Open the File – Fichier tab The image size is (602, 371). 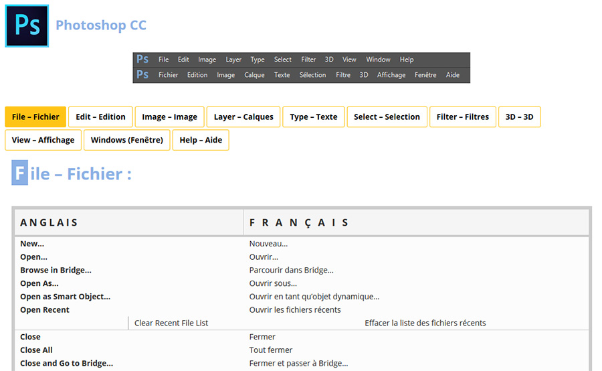(x=35, y=117)
